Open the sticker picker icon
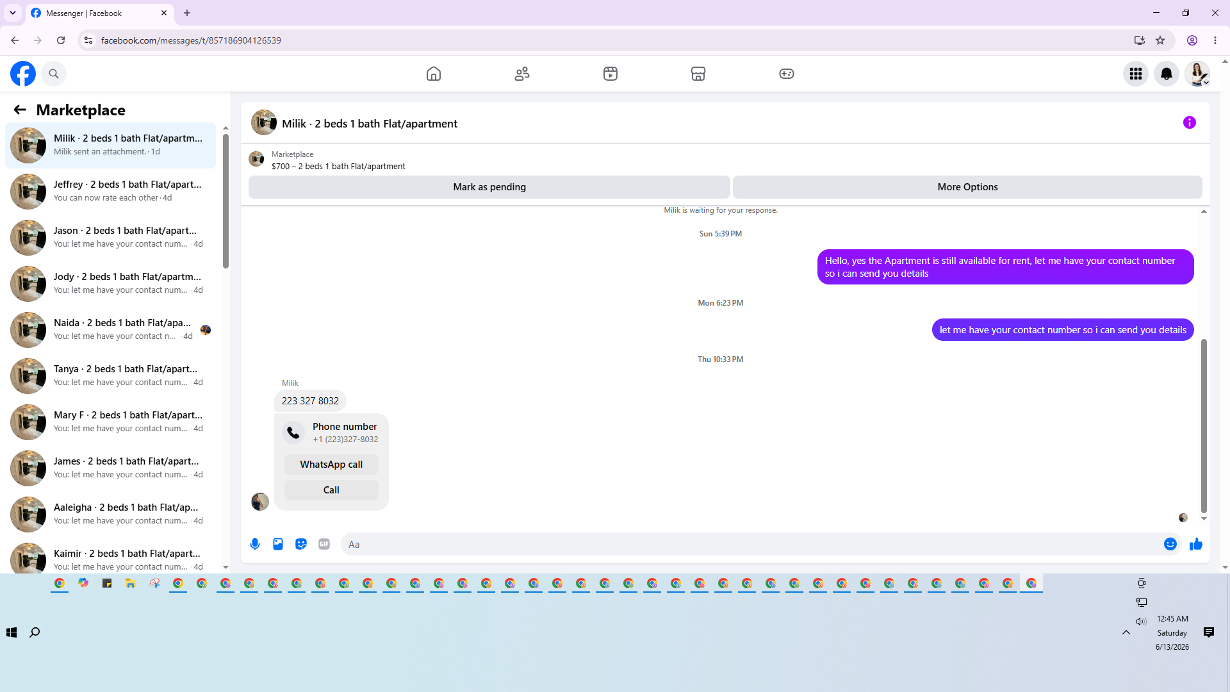 301,544
